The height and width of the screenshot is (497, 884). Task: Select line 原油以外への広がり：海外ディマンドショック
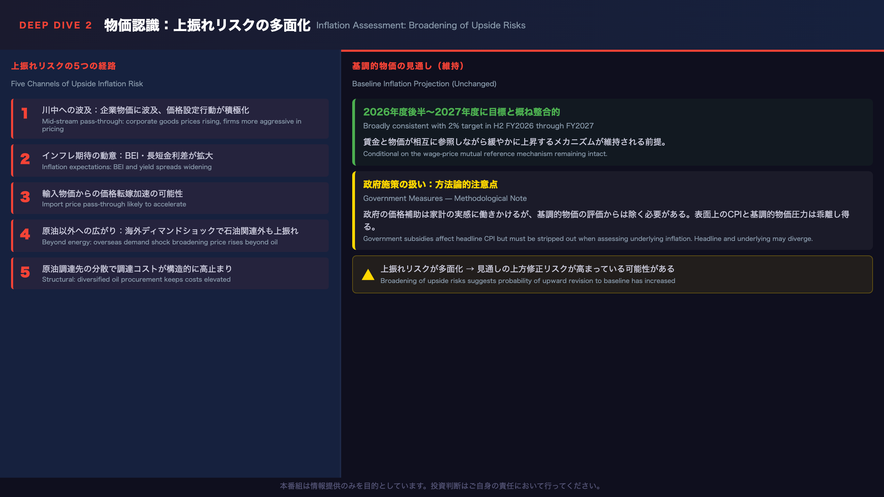click(170, 231)
